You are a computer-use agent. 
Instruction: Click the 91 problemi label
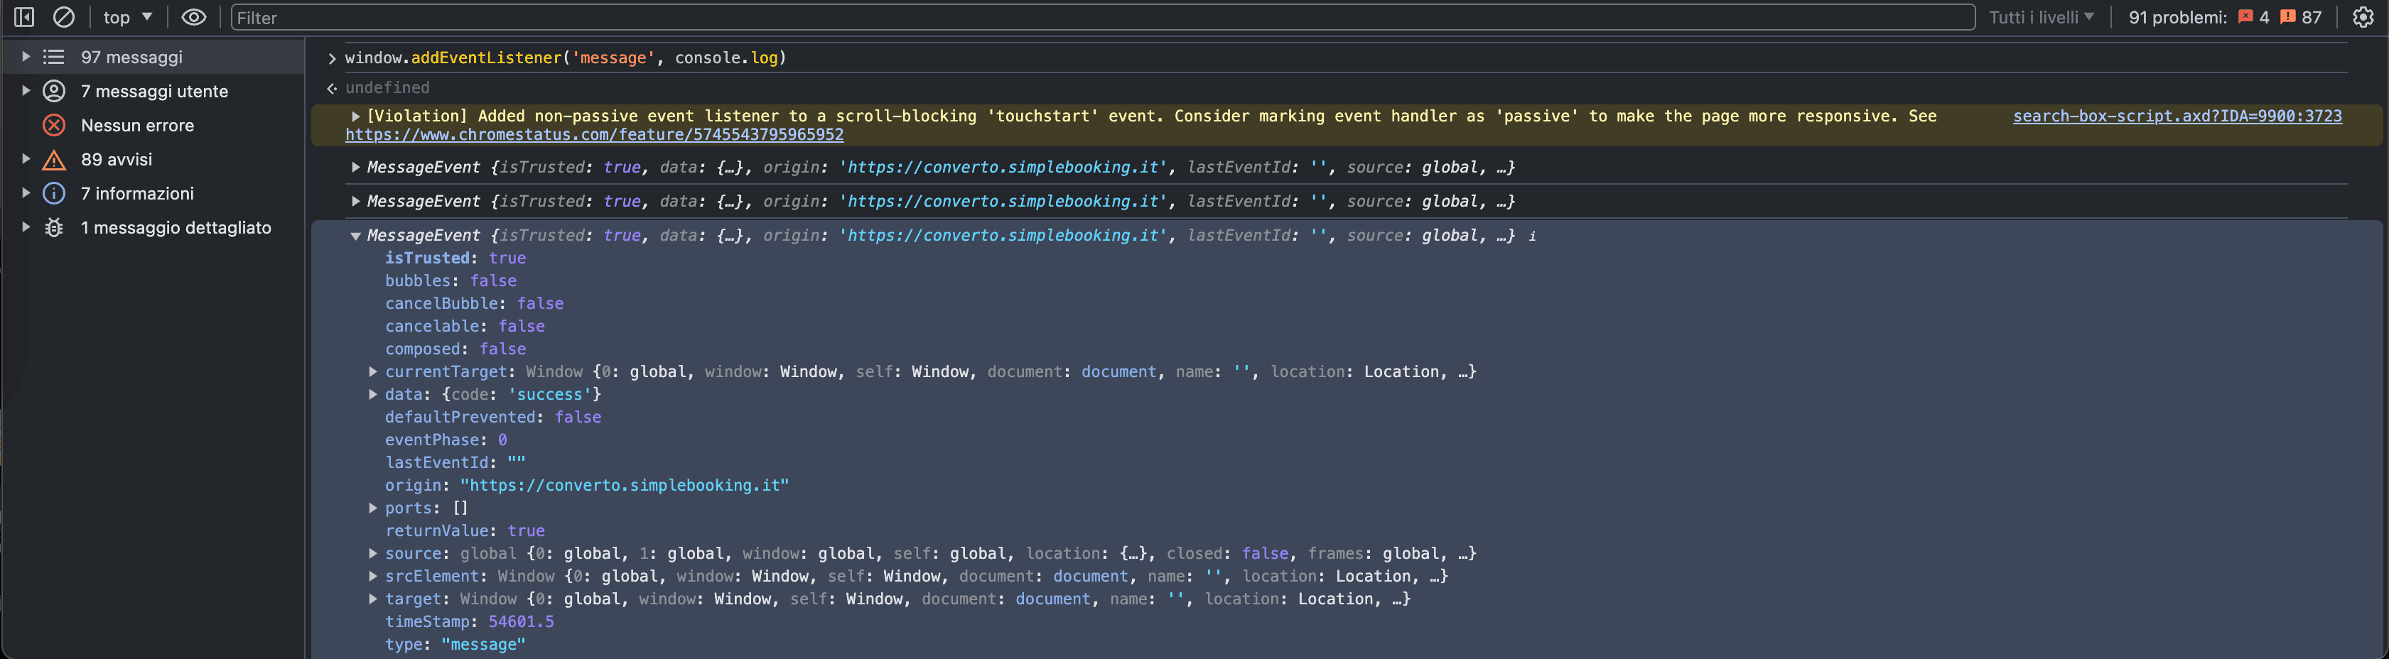[x=2177, y=16]
